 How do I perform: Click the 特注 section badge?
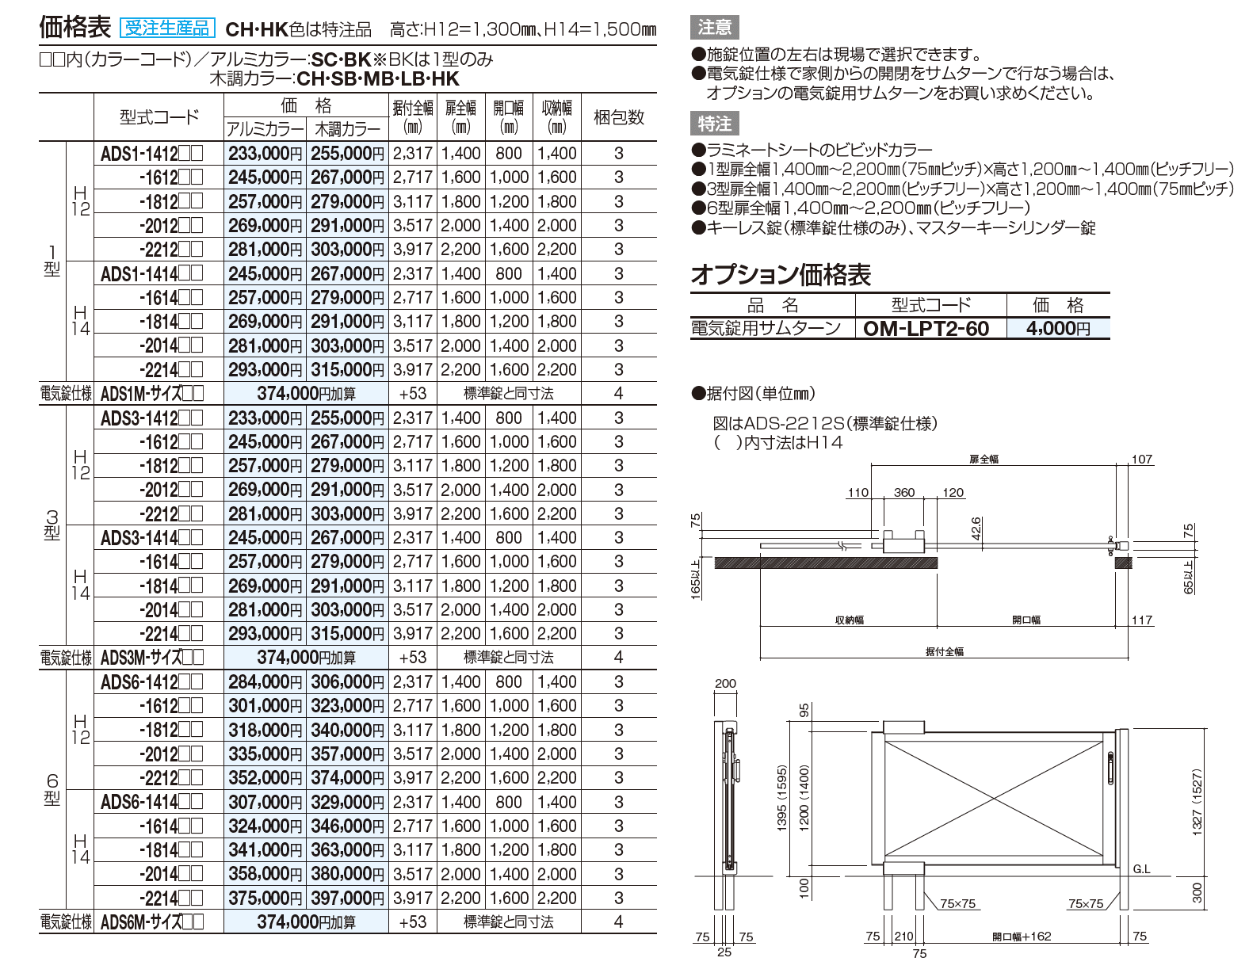pyautogui.click(x=714, y=124)
